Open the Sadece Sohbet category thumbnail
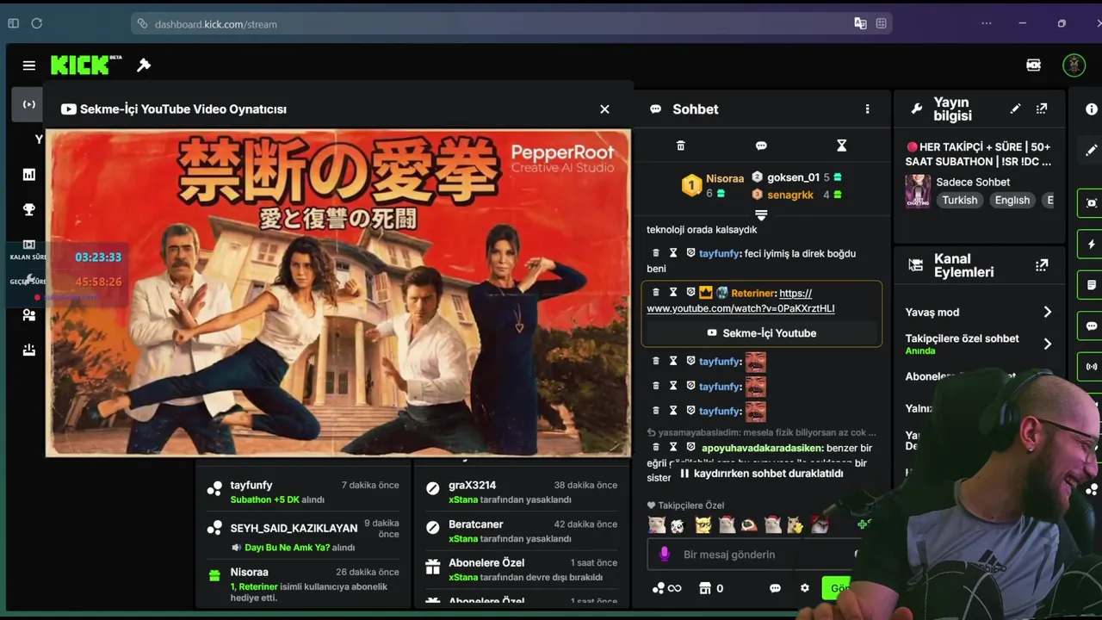Screen dimensions: 1102x620 click(918, 191)
